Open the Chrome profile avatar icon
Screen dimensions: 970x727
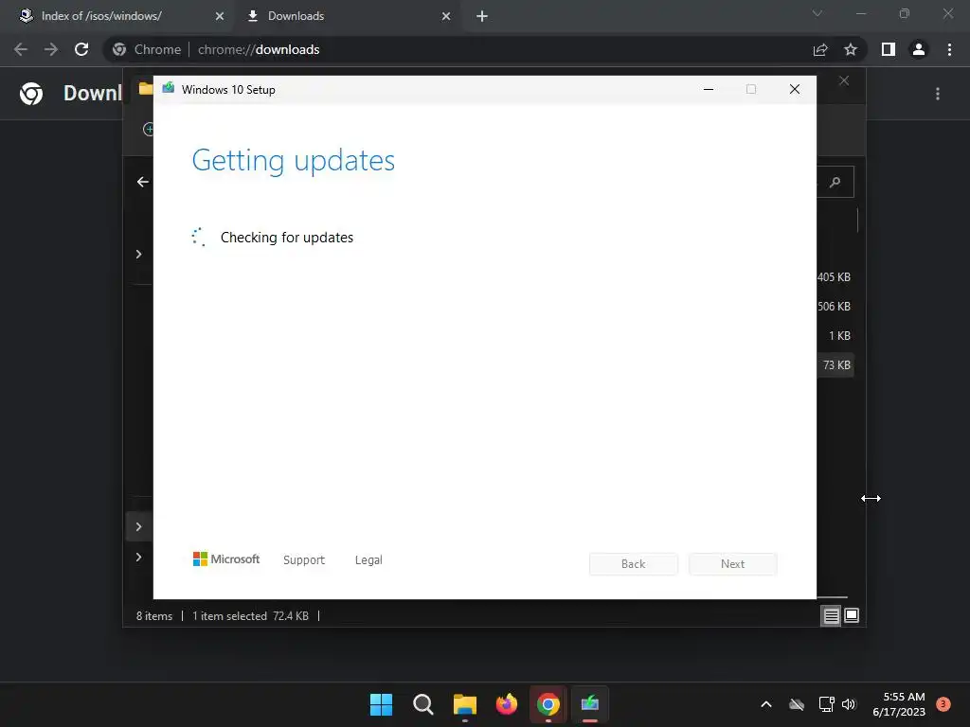(x=919, y=49)
